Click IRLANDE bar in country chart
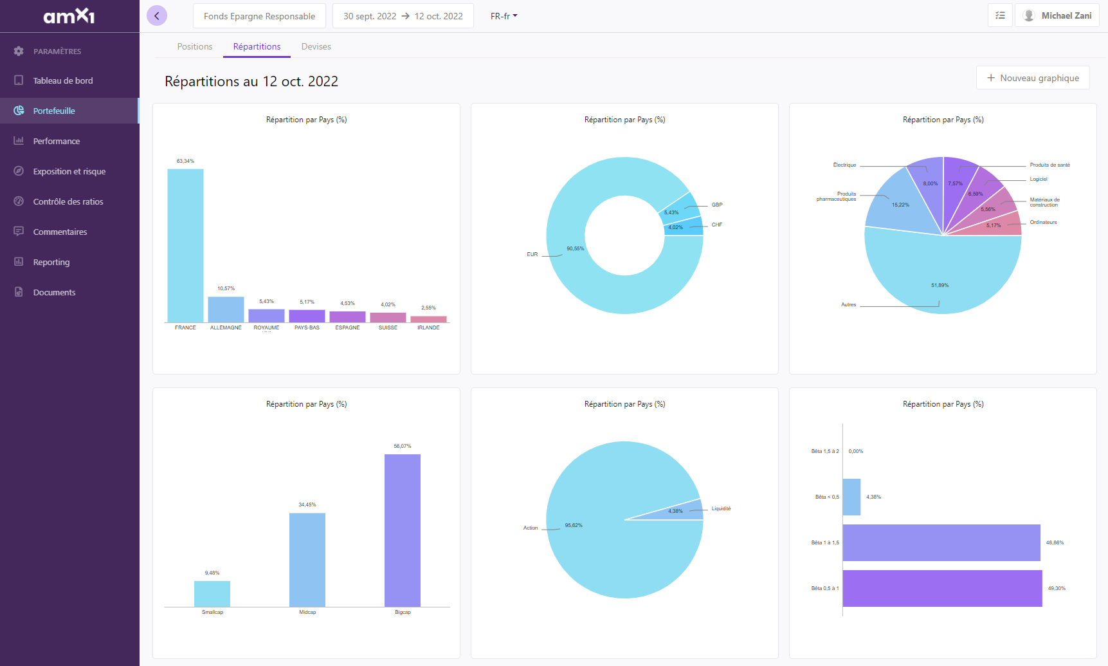Screen dimensions: 1108x666 pos(428,319)
